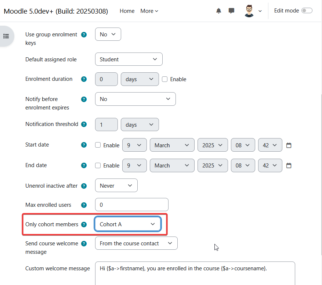Open End date year dropdown
This screenshot has height=285, width=322.
click(213, 165)
